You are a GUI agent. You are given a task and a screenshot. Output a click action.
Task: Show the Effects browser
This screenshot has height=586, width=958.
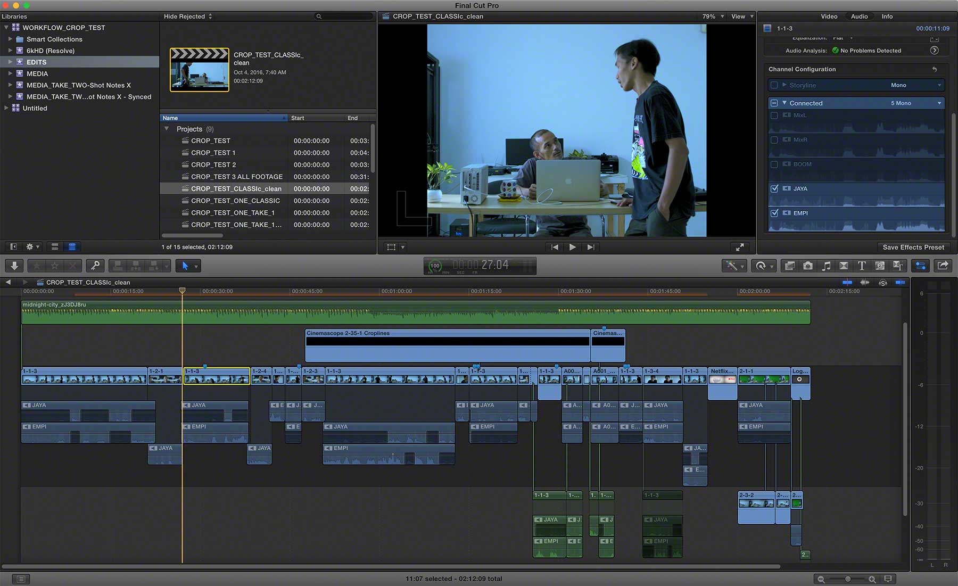[x=790, y=266]
